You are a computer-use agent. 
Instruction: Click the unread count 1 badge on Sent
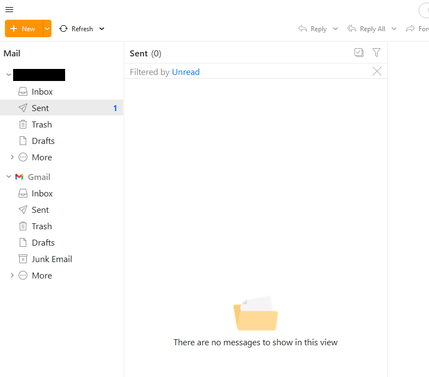[115, 108]
